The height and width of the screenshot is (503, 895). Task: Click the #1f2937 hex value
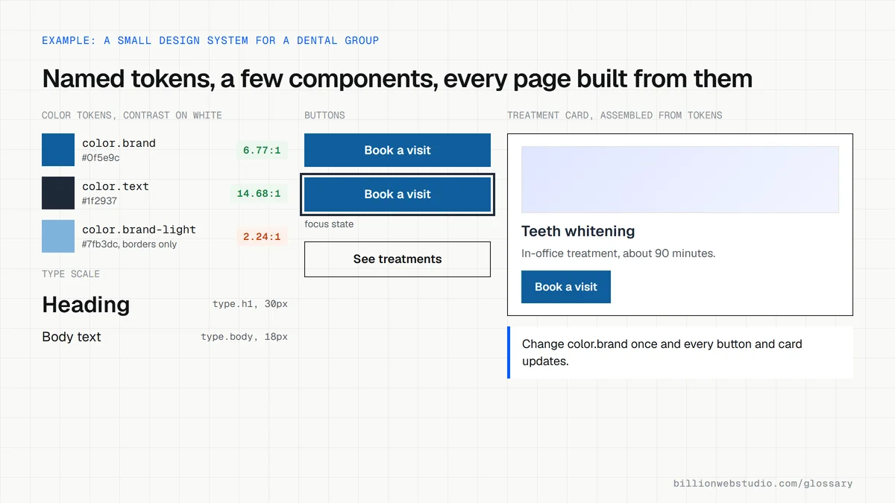[99, 201]
